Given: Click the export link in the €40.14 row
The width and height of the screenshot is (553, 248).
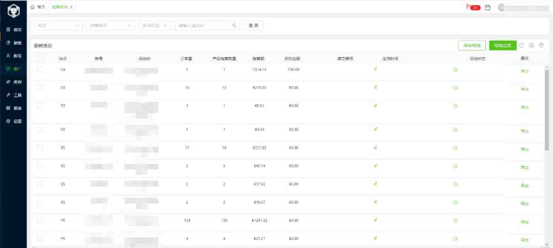Looking at the screenshot, I should tap(524, 168).
